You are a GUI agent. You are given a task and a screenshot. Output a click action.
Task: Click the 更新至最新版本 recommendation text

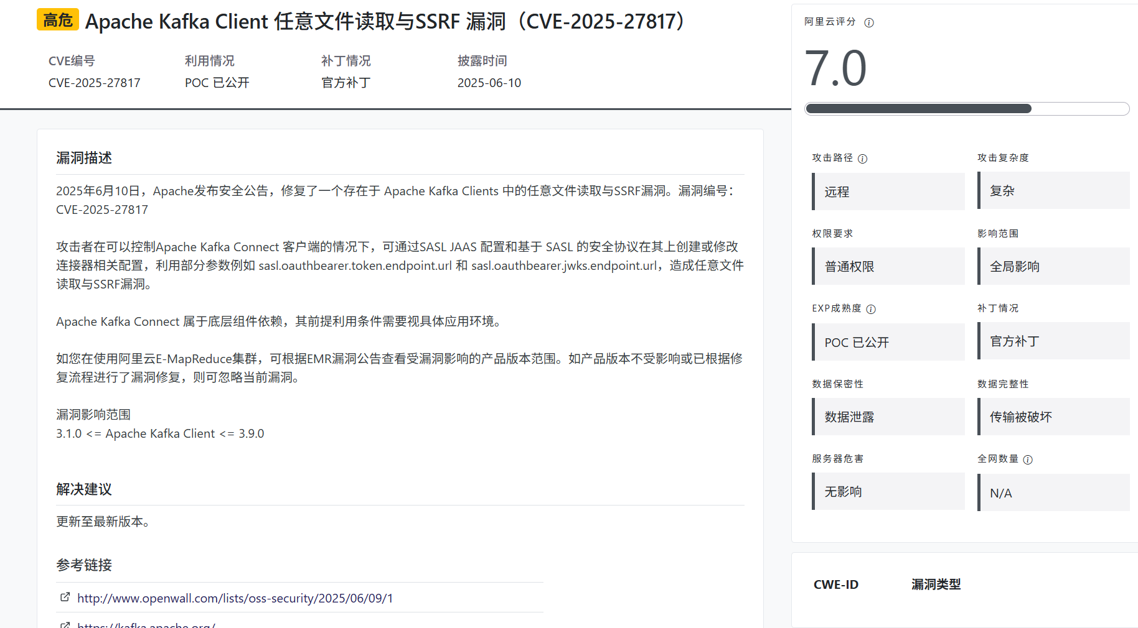click(x=103, y=522)
